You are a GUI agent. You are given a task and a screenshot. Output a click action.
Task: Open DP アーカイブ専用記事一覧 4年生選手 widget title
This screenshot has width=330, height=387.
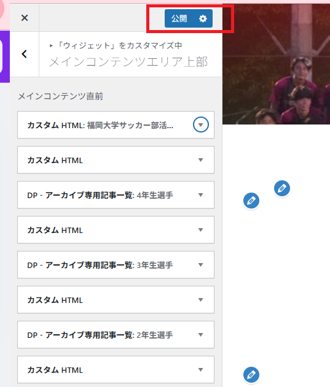pos(100,195)
